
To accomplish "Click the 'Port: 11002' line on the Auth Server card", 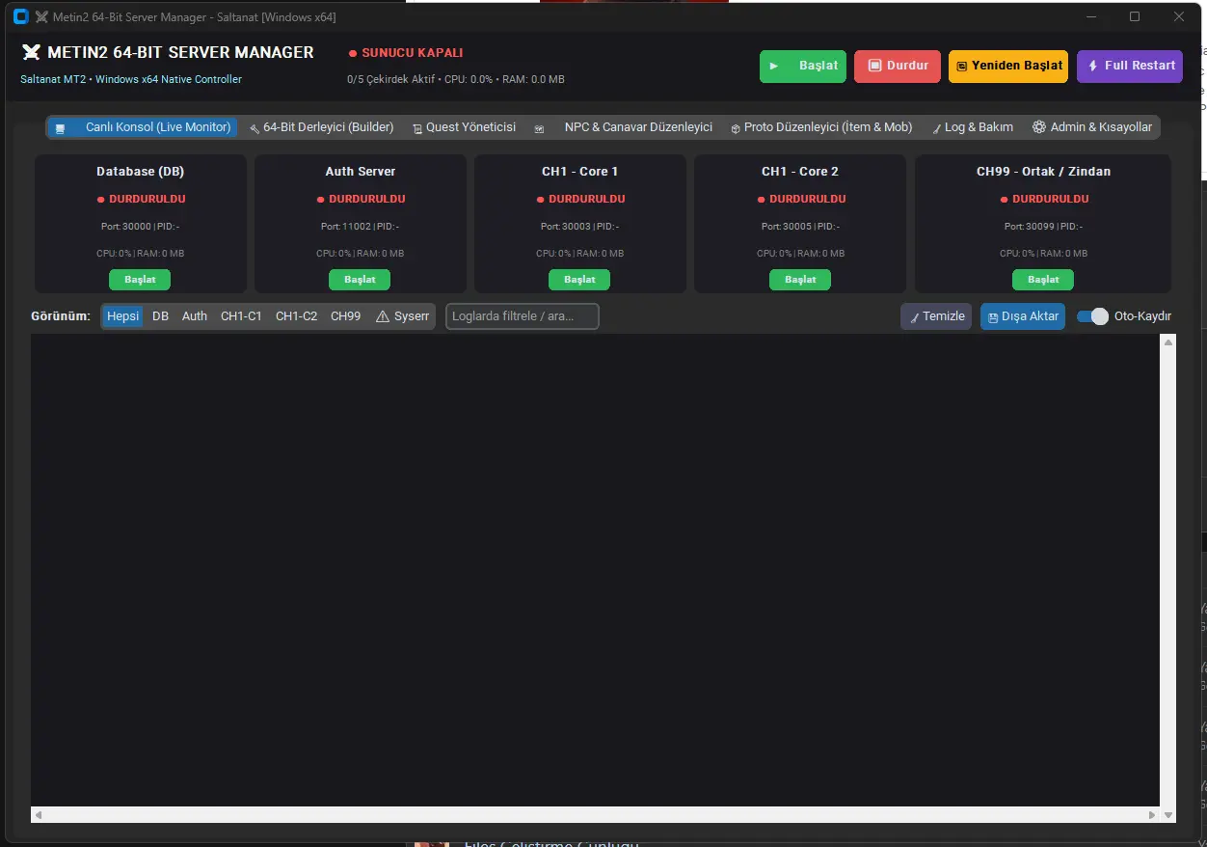I will pyautogui.click(x=360, y=227).
